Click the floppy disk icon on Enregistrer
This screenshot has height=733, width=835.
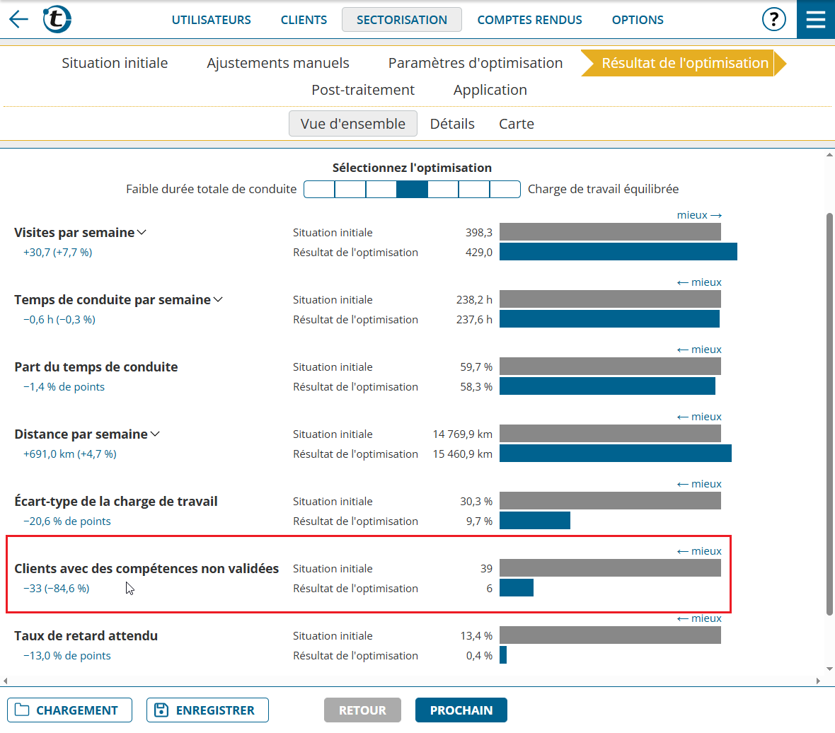(x=161, y=710)
